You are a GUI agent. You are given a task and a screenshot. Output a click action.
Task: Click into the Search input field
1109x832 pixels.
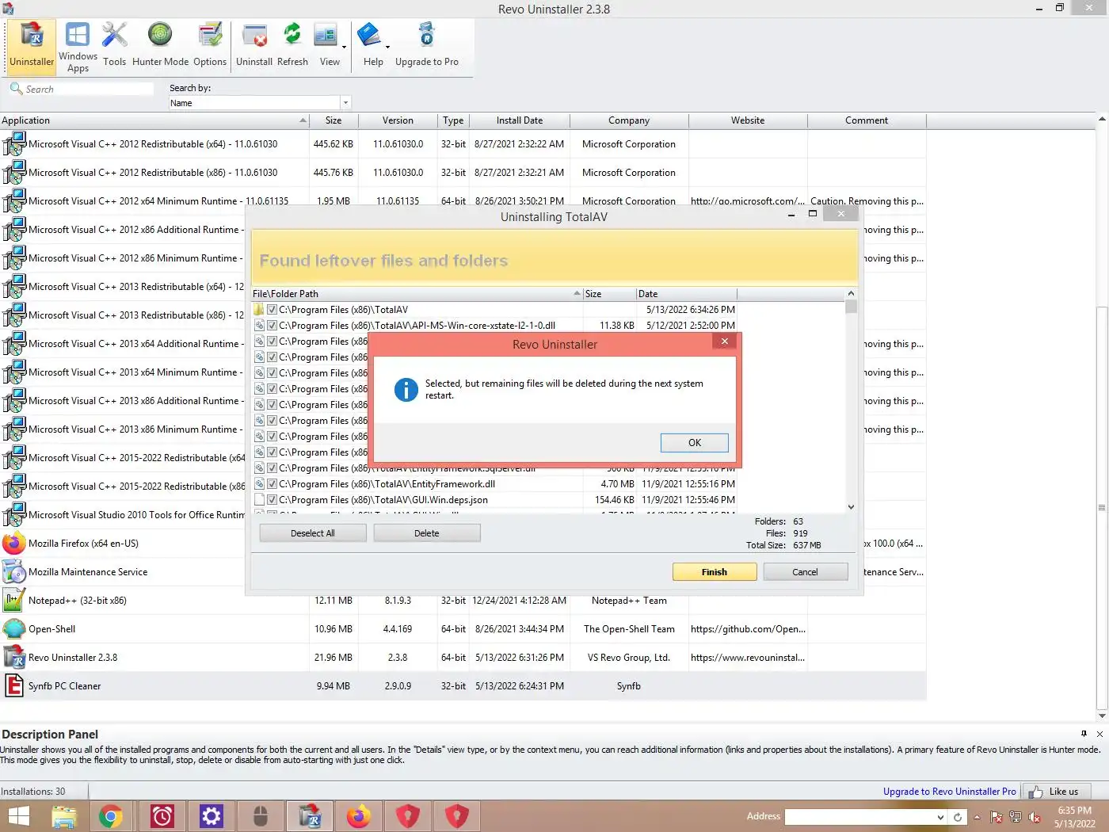pyautogui.click(x=89, y=89)
